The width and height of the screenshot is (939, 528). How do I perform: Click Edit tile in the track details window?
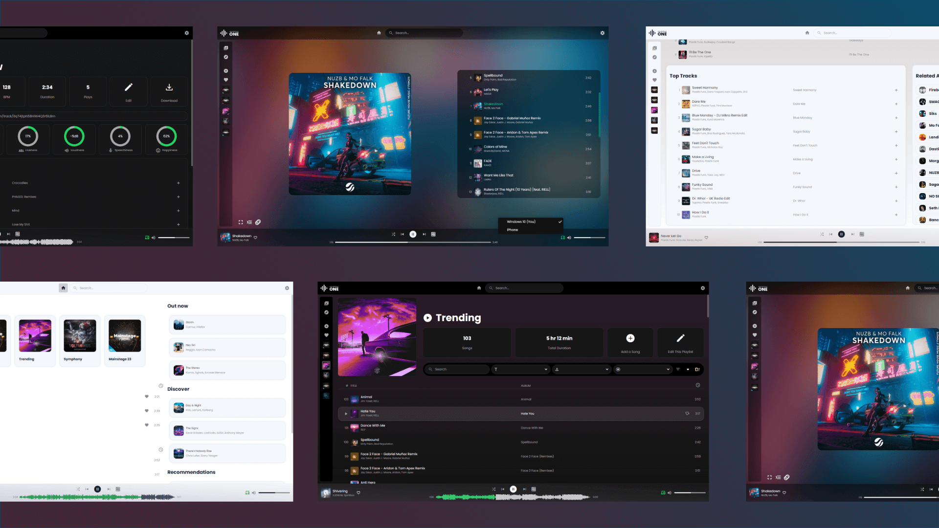coord(129,91)
